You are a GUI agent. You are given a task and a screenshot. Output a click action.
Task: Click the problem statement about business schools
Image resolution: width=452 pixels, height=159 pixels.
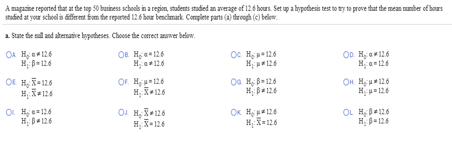(224, 13)
